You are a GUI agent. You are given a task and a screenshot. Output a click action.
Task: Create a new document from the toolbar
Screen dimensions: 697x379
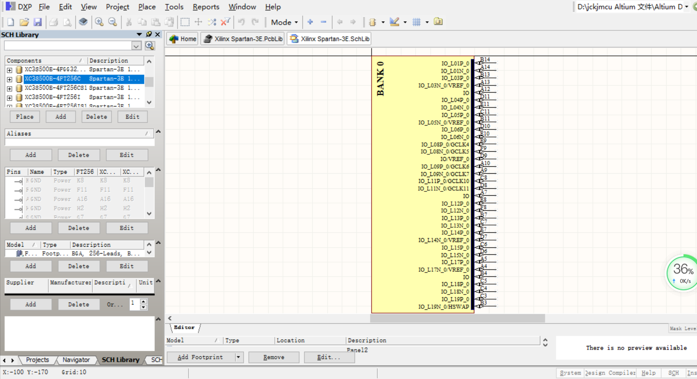tap(11, 22)
